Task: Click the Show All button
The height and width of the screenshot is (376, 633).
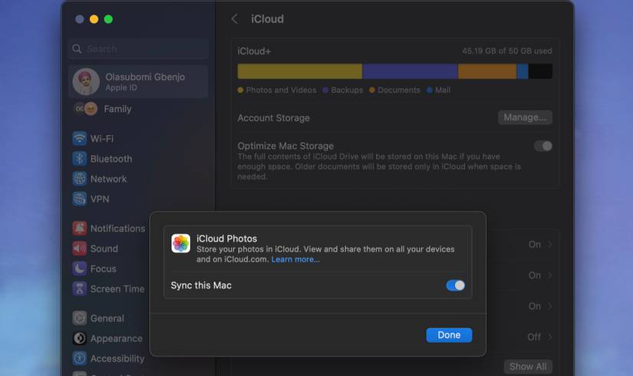Action: pyautogui.click(x=528, y=367)
